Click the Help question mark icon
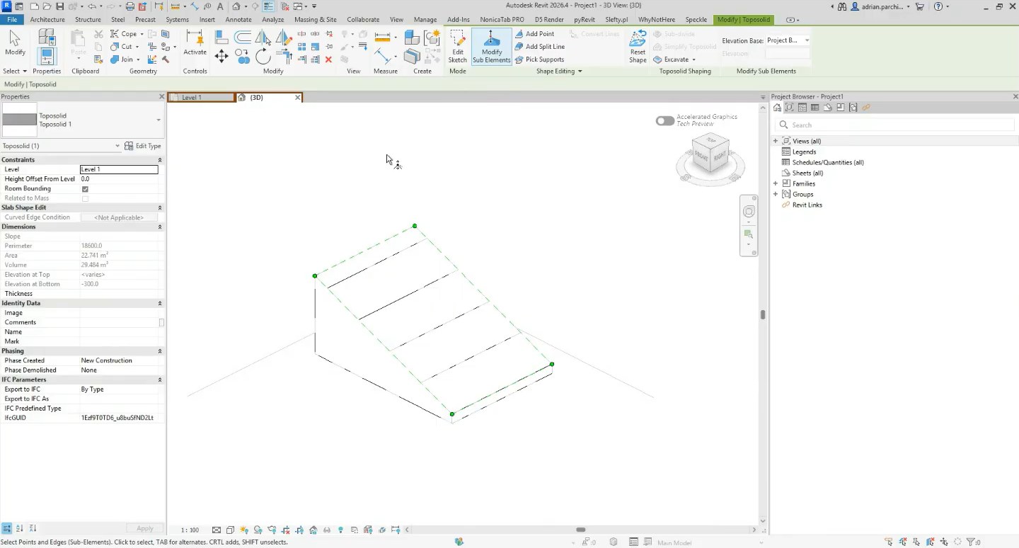1019x548 pixels. [x=939, y=6]
